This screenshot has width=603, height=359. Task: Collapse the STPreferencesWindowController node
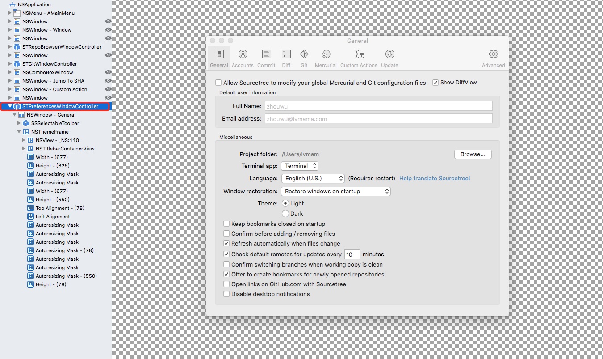tap(10, 106)
